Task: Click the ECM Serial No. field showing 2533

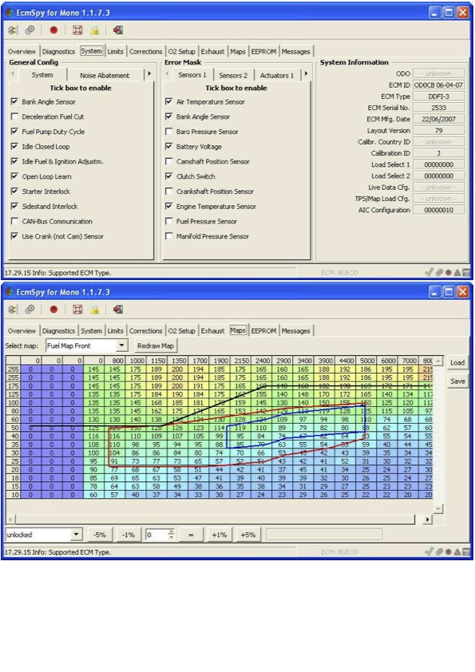Action: pos(438,108)
